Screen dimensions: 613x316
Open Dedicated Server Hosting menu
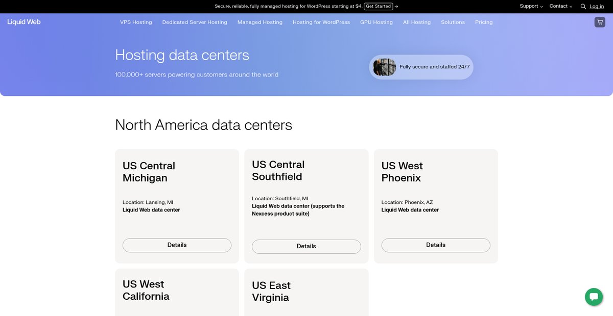(x=195, y=22)
